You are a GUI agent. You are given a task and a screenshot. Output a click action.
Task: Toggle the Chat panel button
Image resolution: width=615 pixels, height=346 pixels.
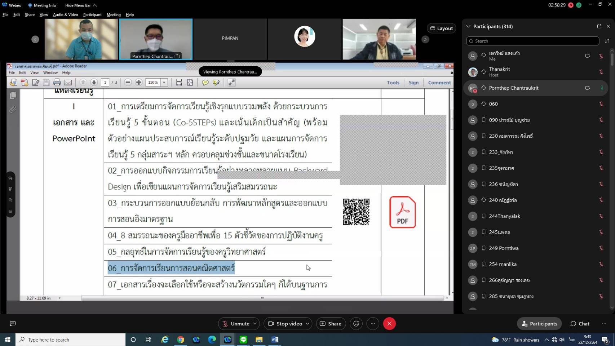tap(580, 324)
